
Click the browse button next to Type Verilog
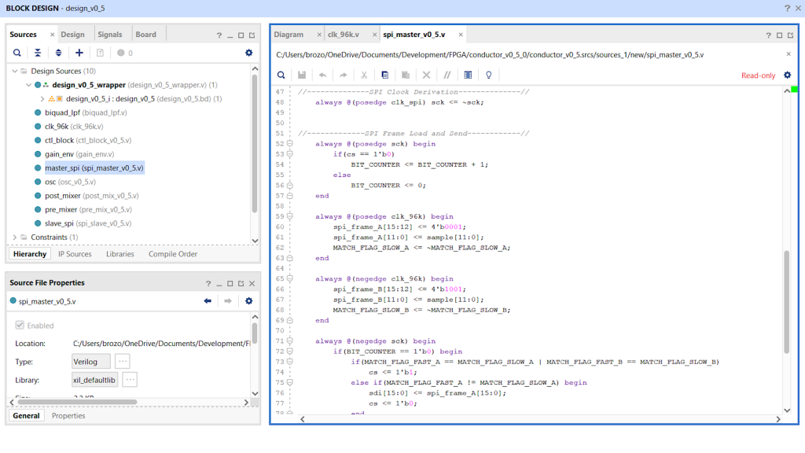tap(122, 361)
